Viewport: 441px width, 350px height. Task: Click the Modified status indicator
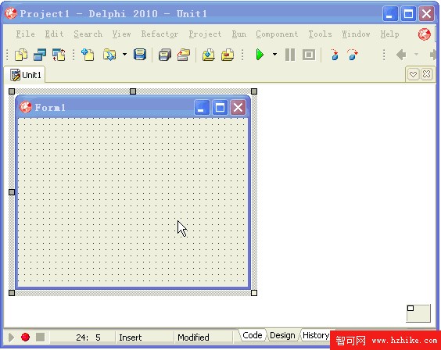pos(193,337)
